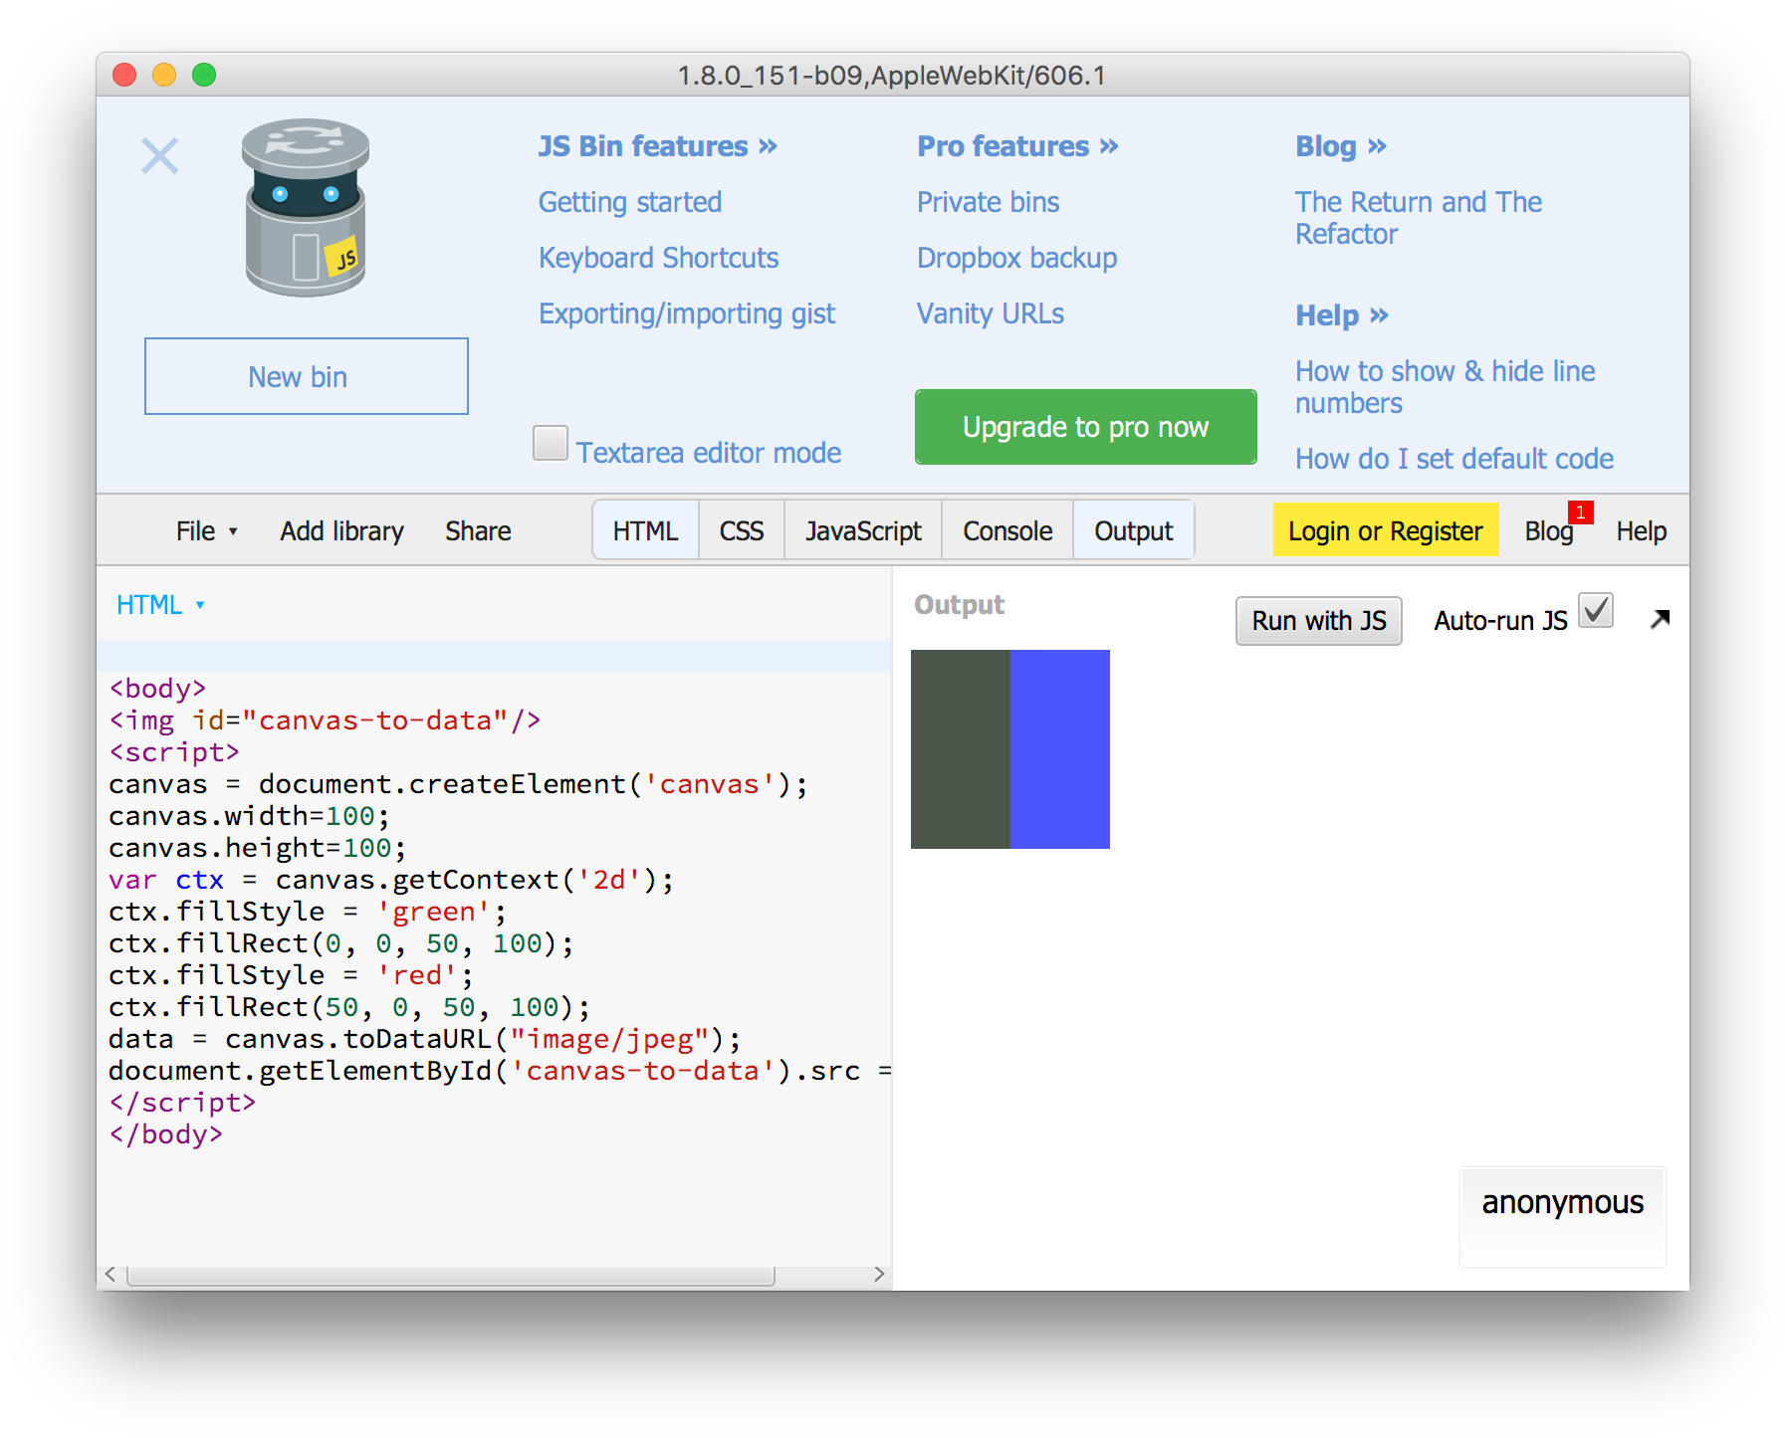1785x1438 pixels.
Task: Toggle the HTML panel tab
Action: click(645, 530)
